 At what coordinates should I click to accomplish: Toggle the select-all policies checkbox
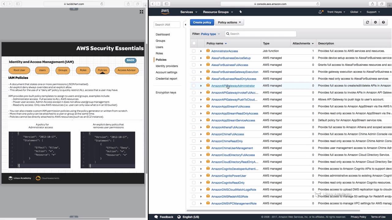(x=194, y=43)
